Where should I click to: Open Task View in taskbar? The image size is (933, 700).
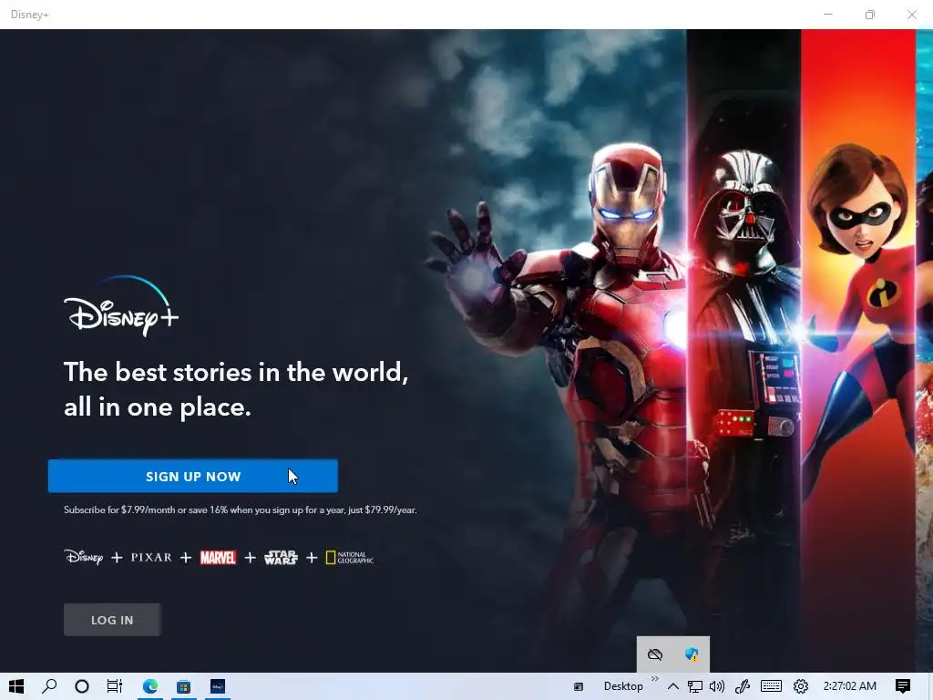coord(114,686)
